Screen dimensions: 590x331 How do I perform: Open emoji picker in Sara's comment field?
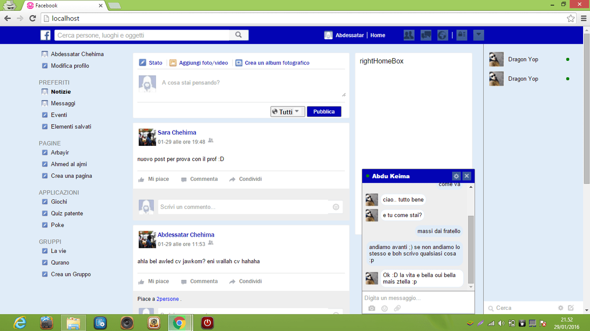336,207
